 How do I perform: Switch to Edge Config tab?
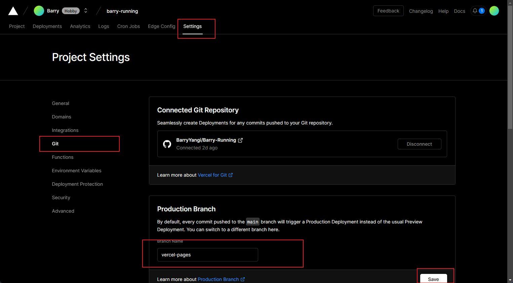(x=161, y=26)
